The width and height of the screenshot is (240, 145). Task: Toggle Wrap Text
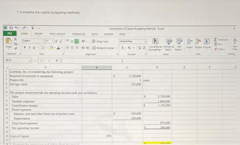click(100, 41)
